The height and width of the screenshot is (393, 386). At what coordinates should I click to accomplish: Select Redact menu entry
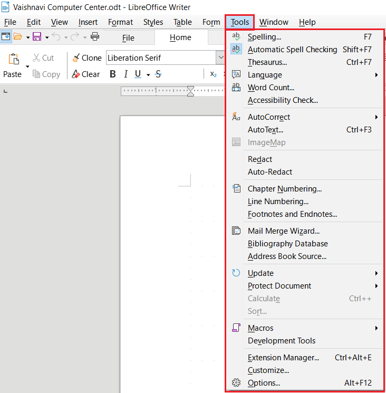(305, 159)
